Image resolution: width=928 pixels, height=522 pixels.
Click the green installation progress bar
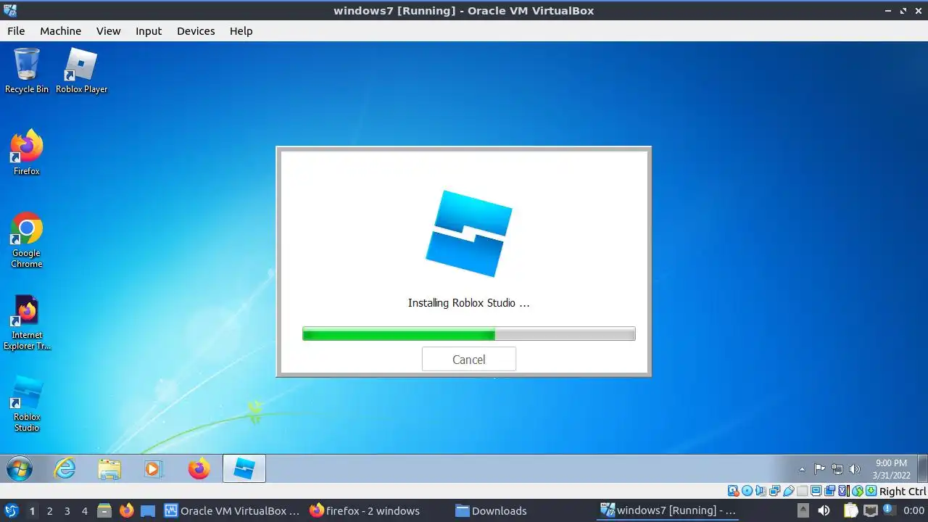point(468,333)
